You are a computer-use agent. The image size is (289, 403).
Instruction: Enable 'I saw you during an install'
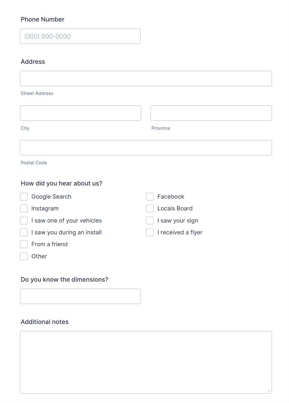click(24, 232)
